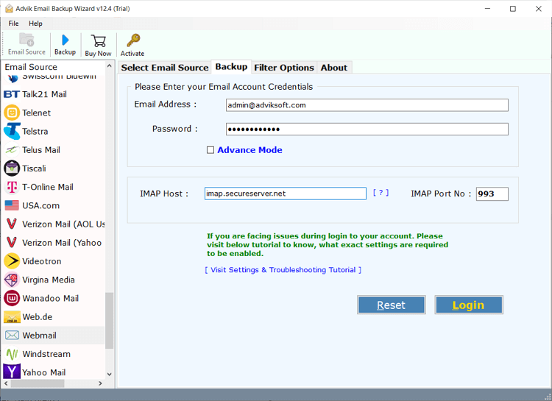Image resolution: width=552 pixels, height=401 pixels.
Task: Select Telenet list entry text
Action: [37, 113]
